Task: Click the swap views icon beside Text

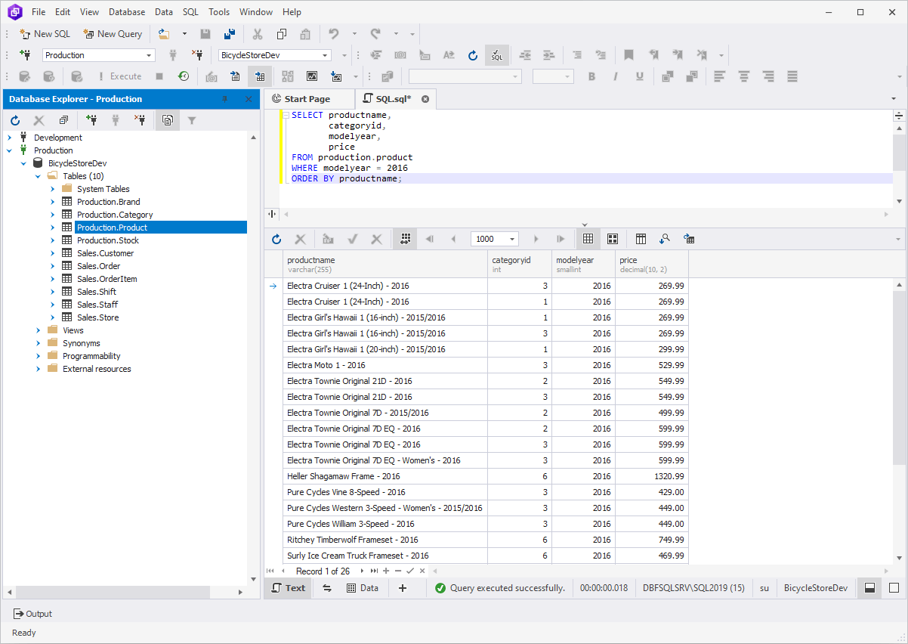Action: [327, 588]
